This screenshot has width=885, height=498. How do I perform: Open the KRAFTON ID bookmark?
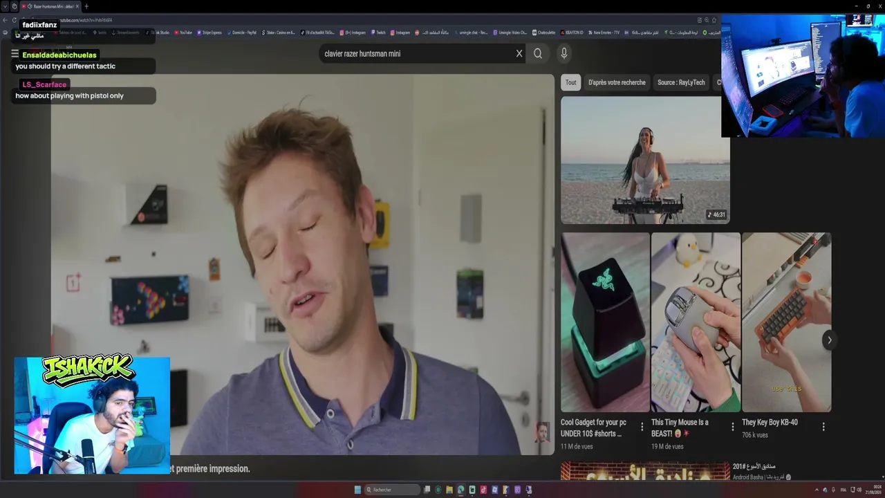[571, 33]
